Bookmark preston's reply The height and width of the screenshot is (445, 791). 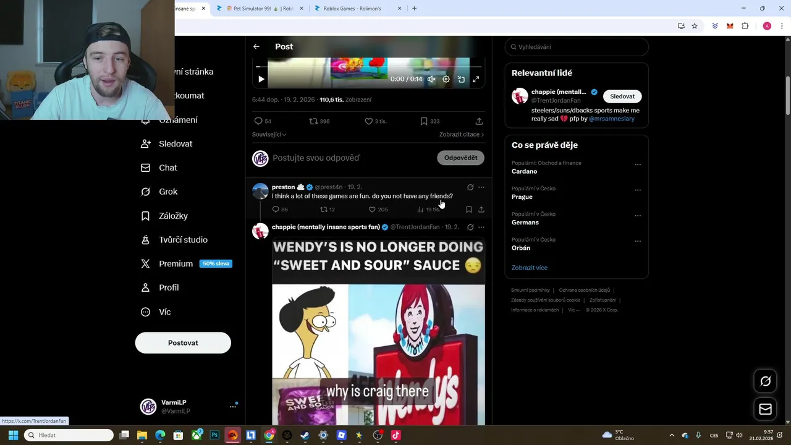coord(469,210)
